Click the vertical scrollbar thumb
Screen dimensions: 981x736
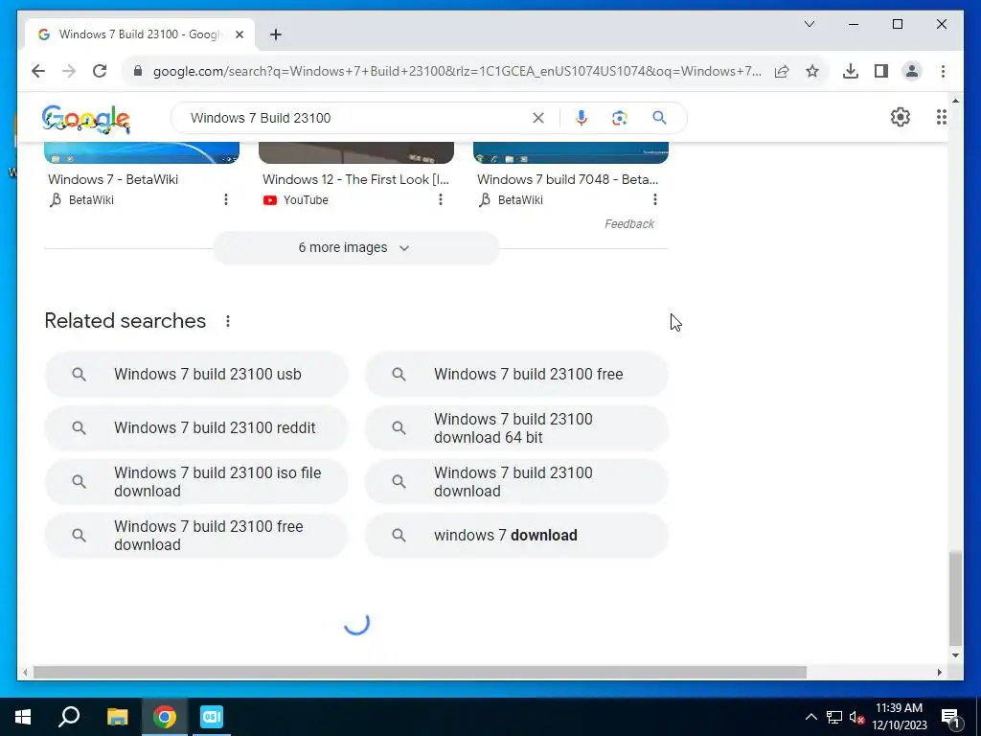tap(955, 598)
